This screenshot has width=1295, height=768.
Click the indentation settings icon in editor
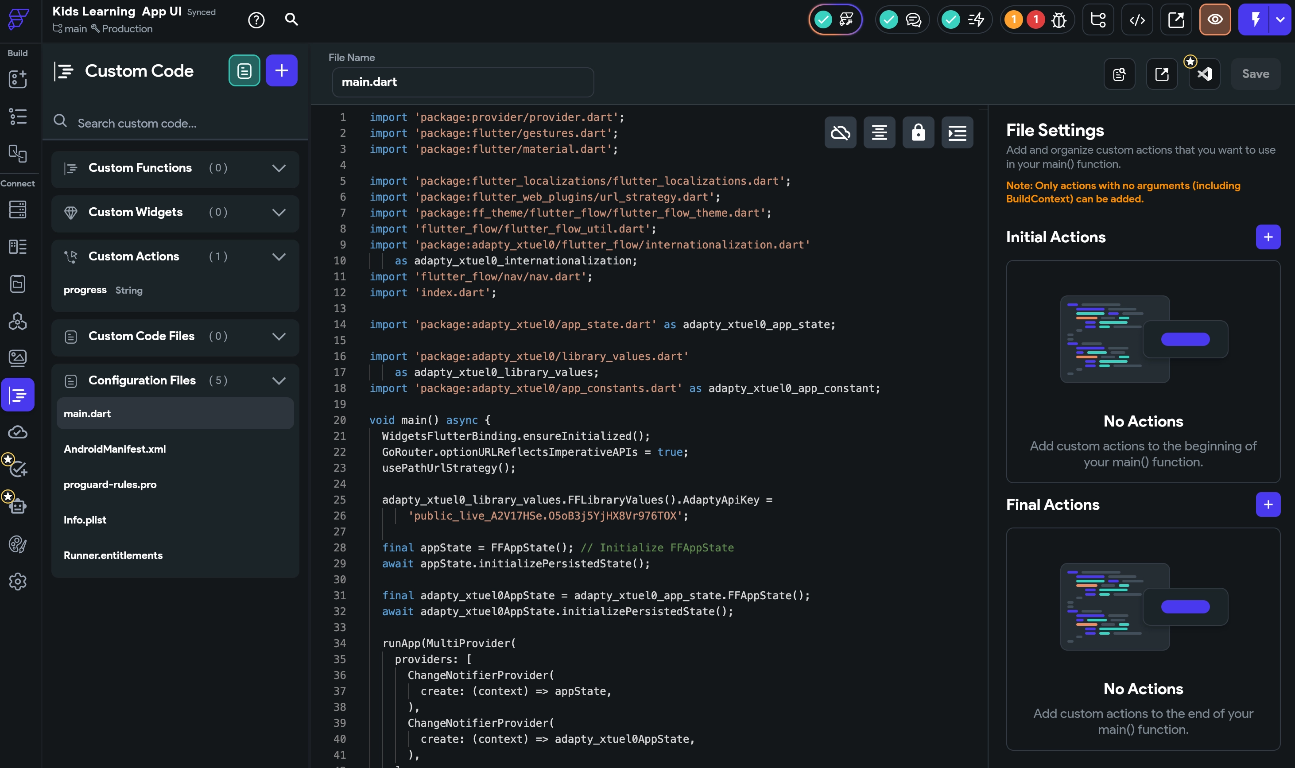pos(957,132)
